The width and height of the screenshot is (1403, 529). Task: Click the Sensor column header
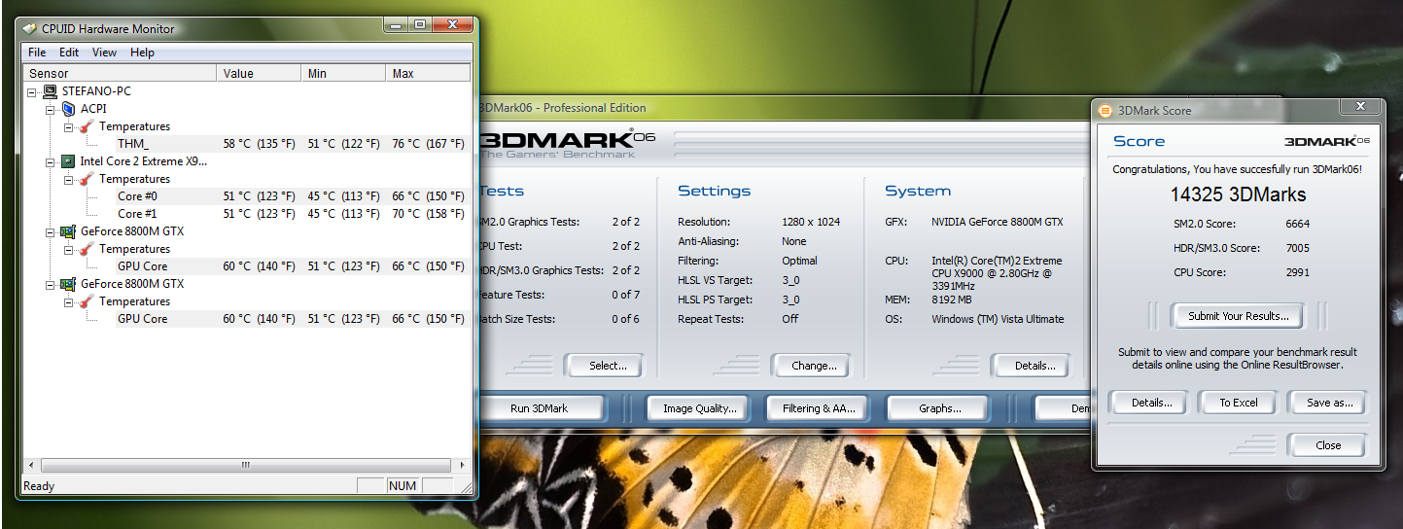(120, 73)
